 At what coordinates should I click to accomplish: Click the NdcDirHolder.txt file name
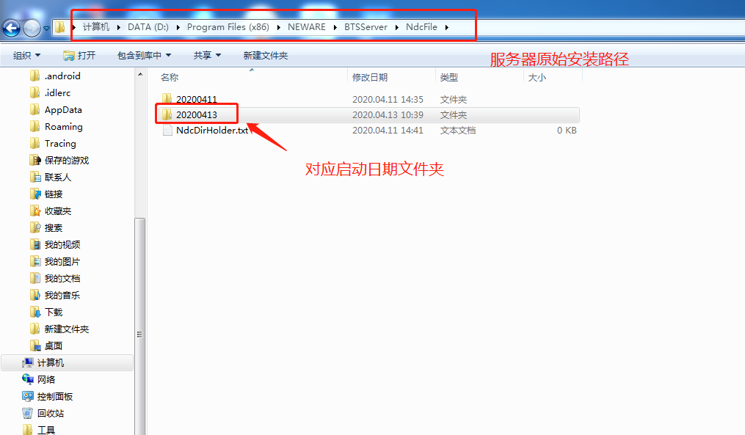click(x=212, y=130)
